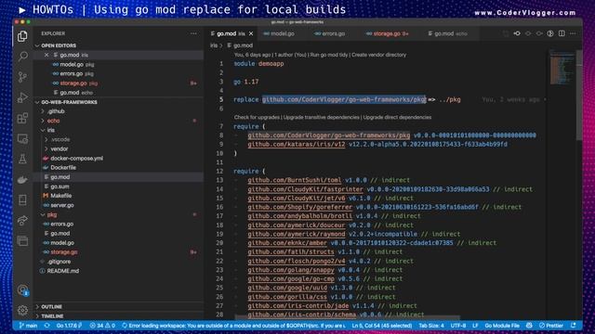Open the Manage settings gear
Image resolution: width=595 pixels, height=334 pixels.
(x=22, y=310)
